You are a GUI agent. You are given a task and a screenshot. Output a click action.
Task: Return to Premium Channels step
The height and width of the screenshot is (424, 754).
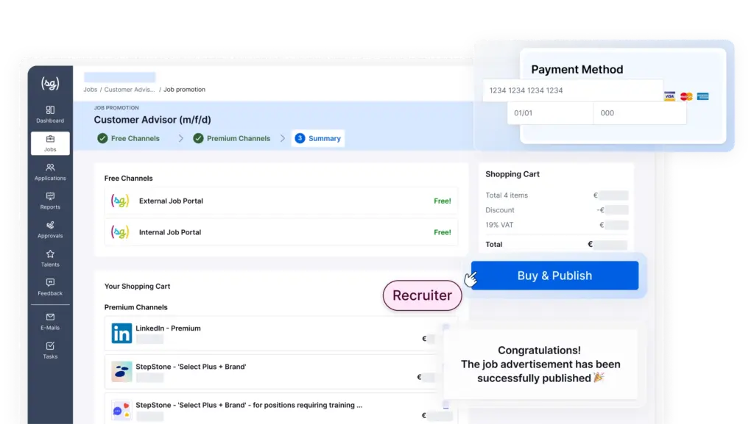click(231, 138)
